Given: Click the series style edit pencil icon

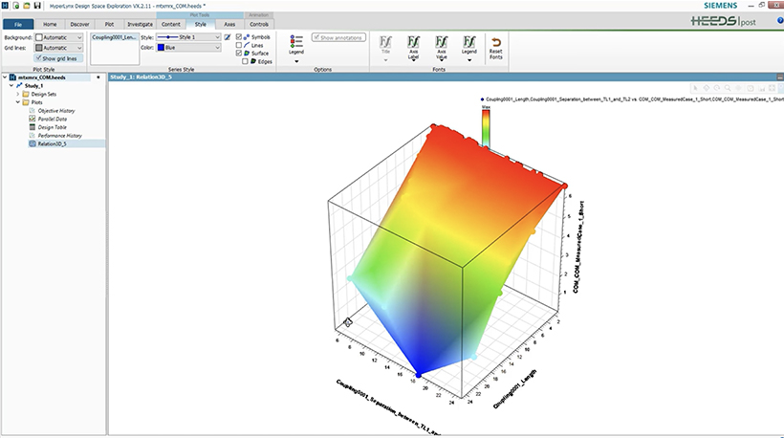Looking at the screenshot, I should 227,37.
